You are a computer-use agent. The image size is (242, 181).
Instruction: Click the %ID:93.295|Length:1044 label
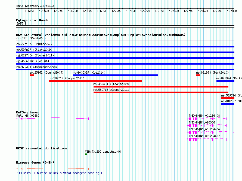(103, 152)
